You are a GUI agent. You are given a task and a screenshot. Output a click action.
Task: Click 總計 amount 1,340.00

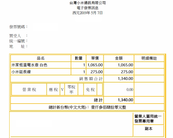(x=125, y=100)
